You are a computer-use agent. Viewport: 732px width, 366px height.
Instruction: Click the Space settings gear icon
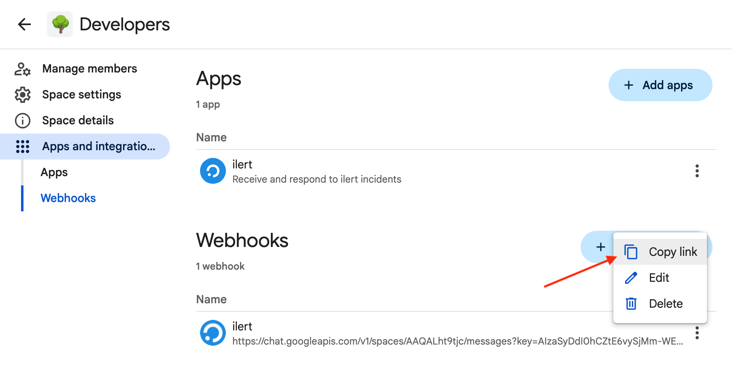pyautogui.click(x=23, y=95)
